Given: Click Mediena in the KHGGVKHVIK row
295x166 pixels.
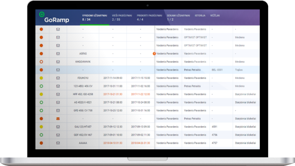Looking at the screenshot, I should pos(240,62).
